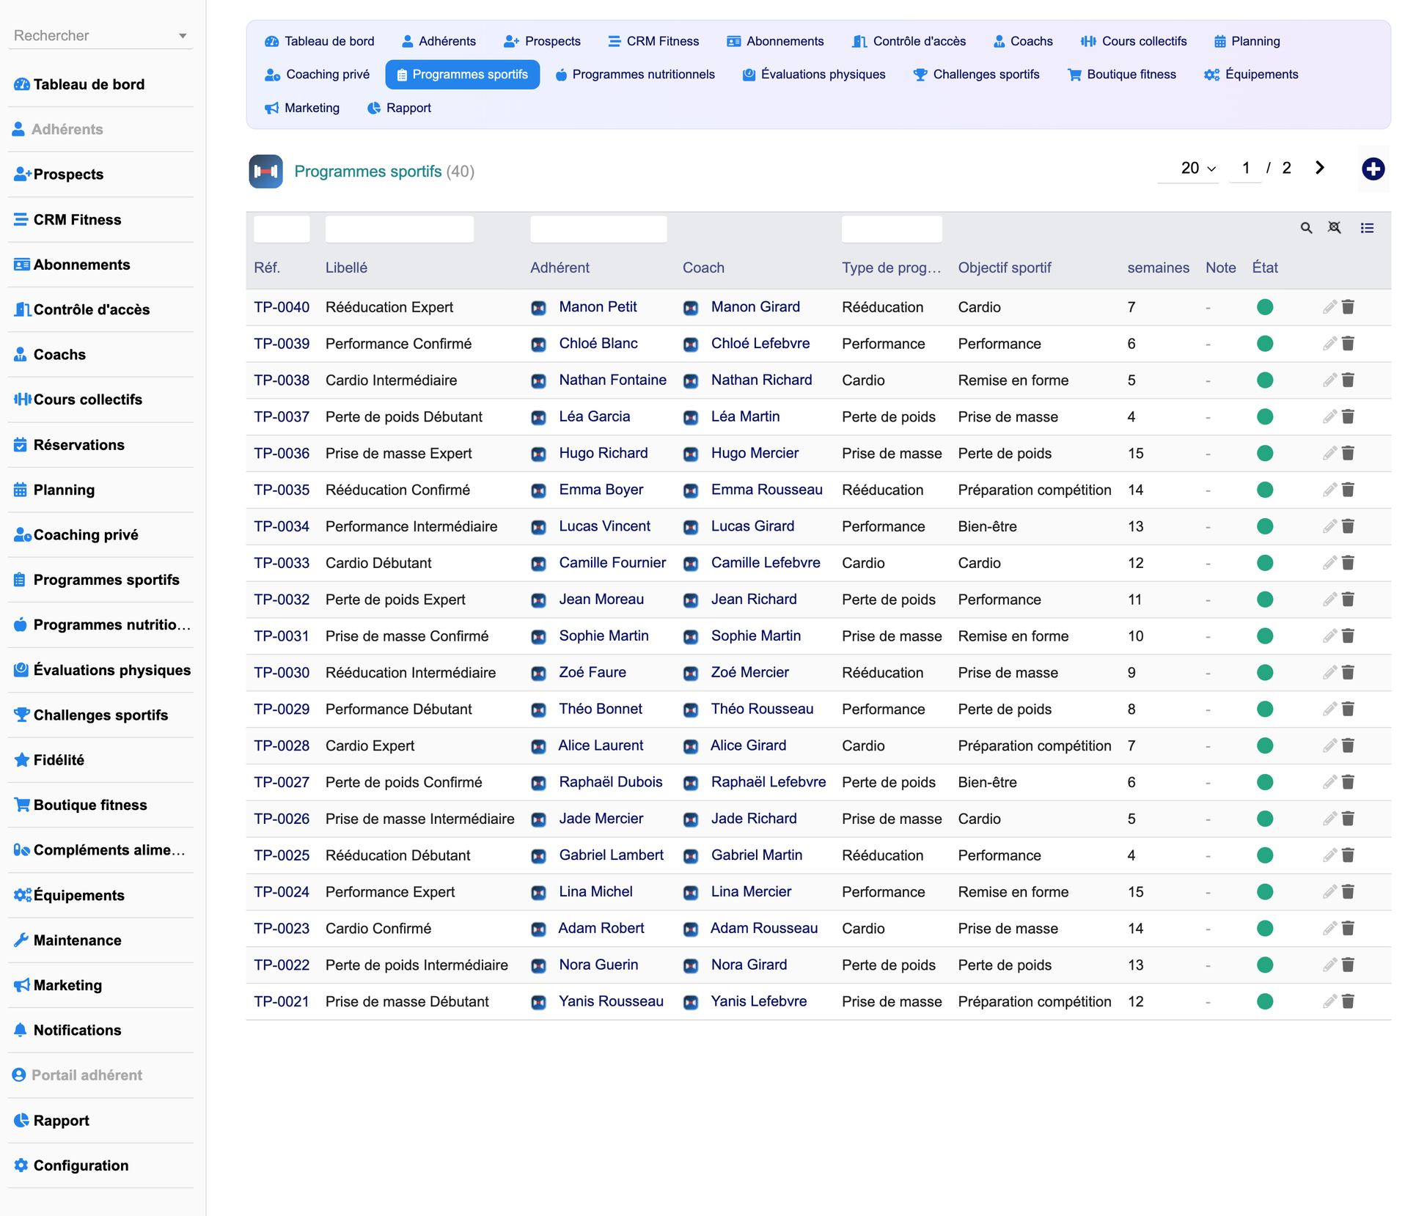The width and height of the screenshot is (1427, 1216).
Task: Open the Rapport top tab
Action: tap(399, 108)
